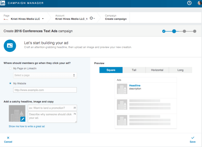Click the third progress step dot
This screenshot has height=147, width=202.
click(x=184, y=31)
